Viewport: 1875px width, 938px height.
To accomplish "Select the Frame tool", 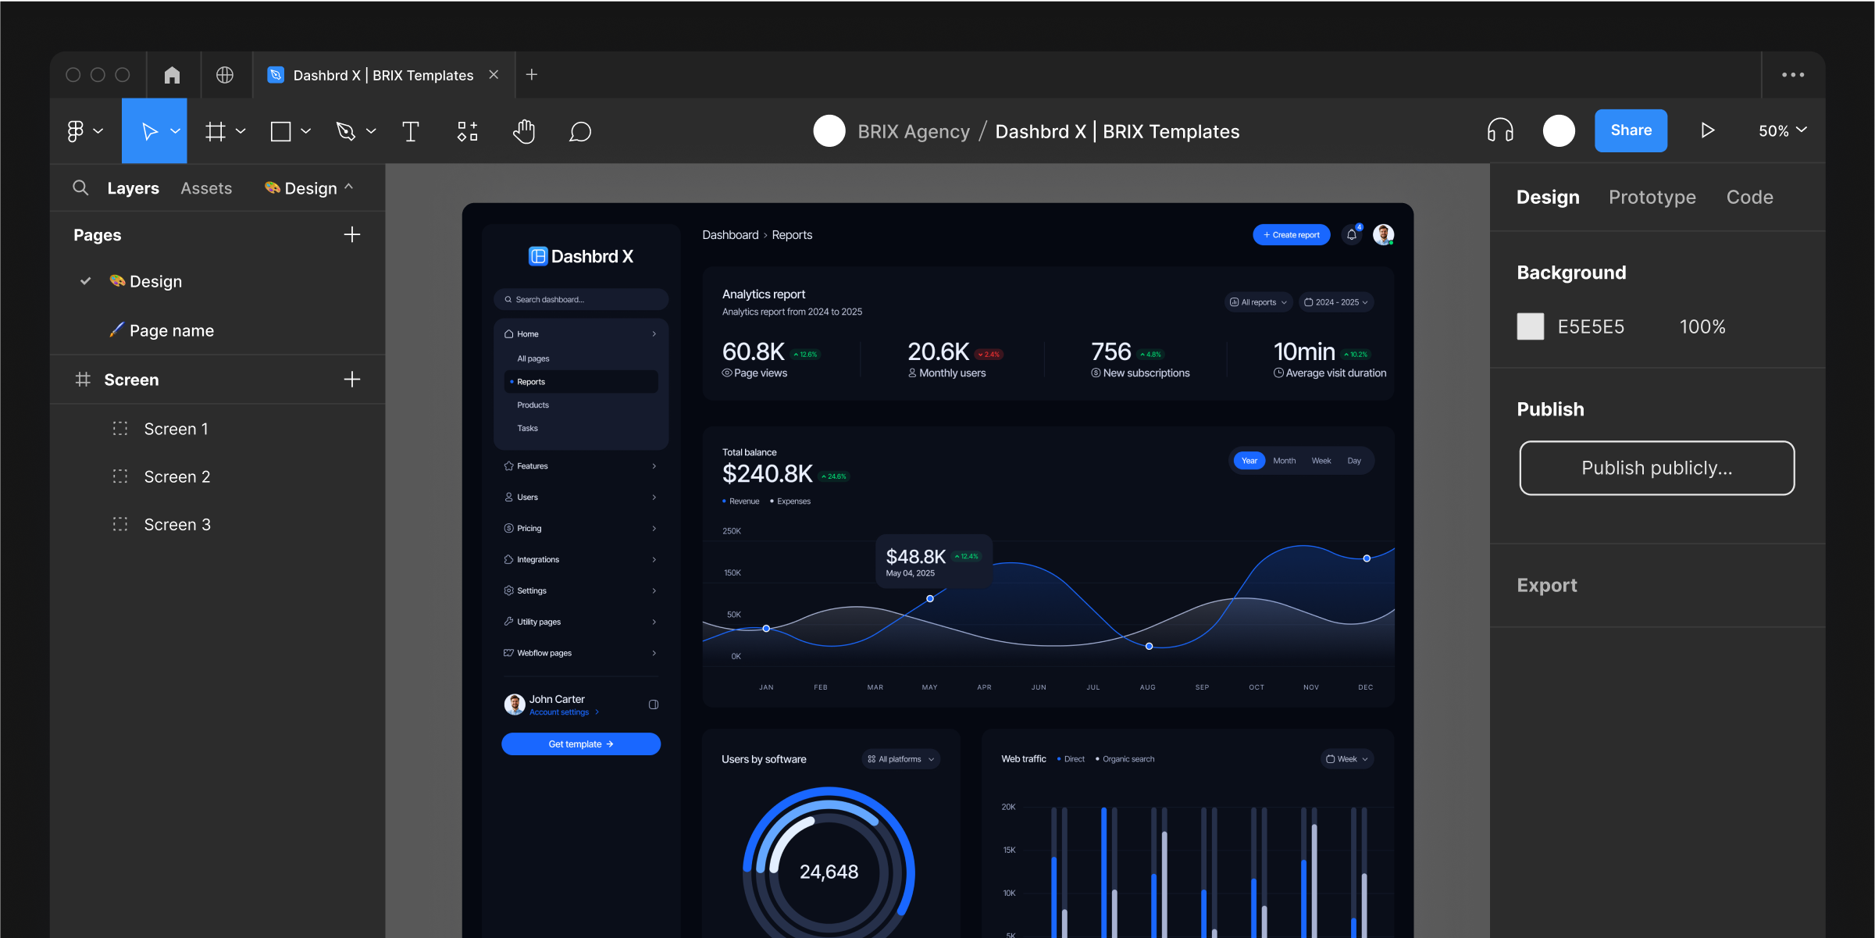I will pos(216,130).
